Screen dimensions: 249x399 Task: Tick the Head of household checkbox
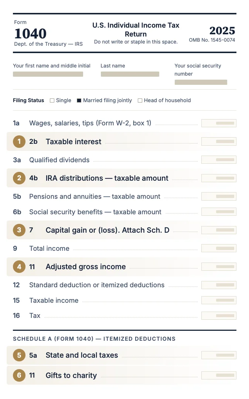click(140, 101)
